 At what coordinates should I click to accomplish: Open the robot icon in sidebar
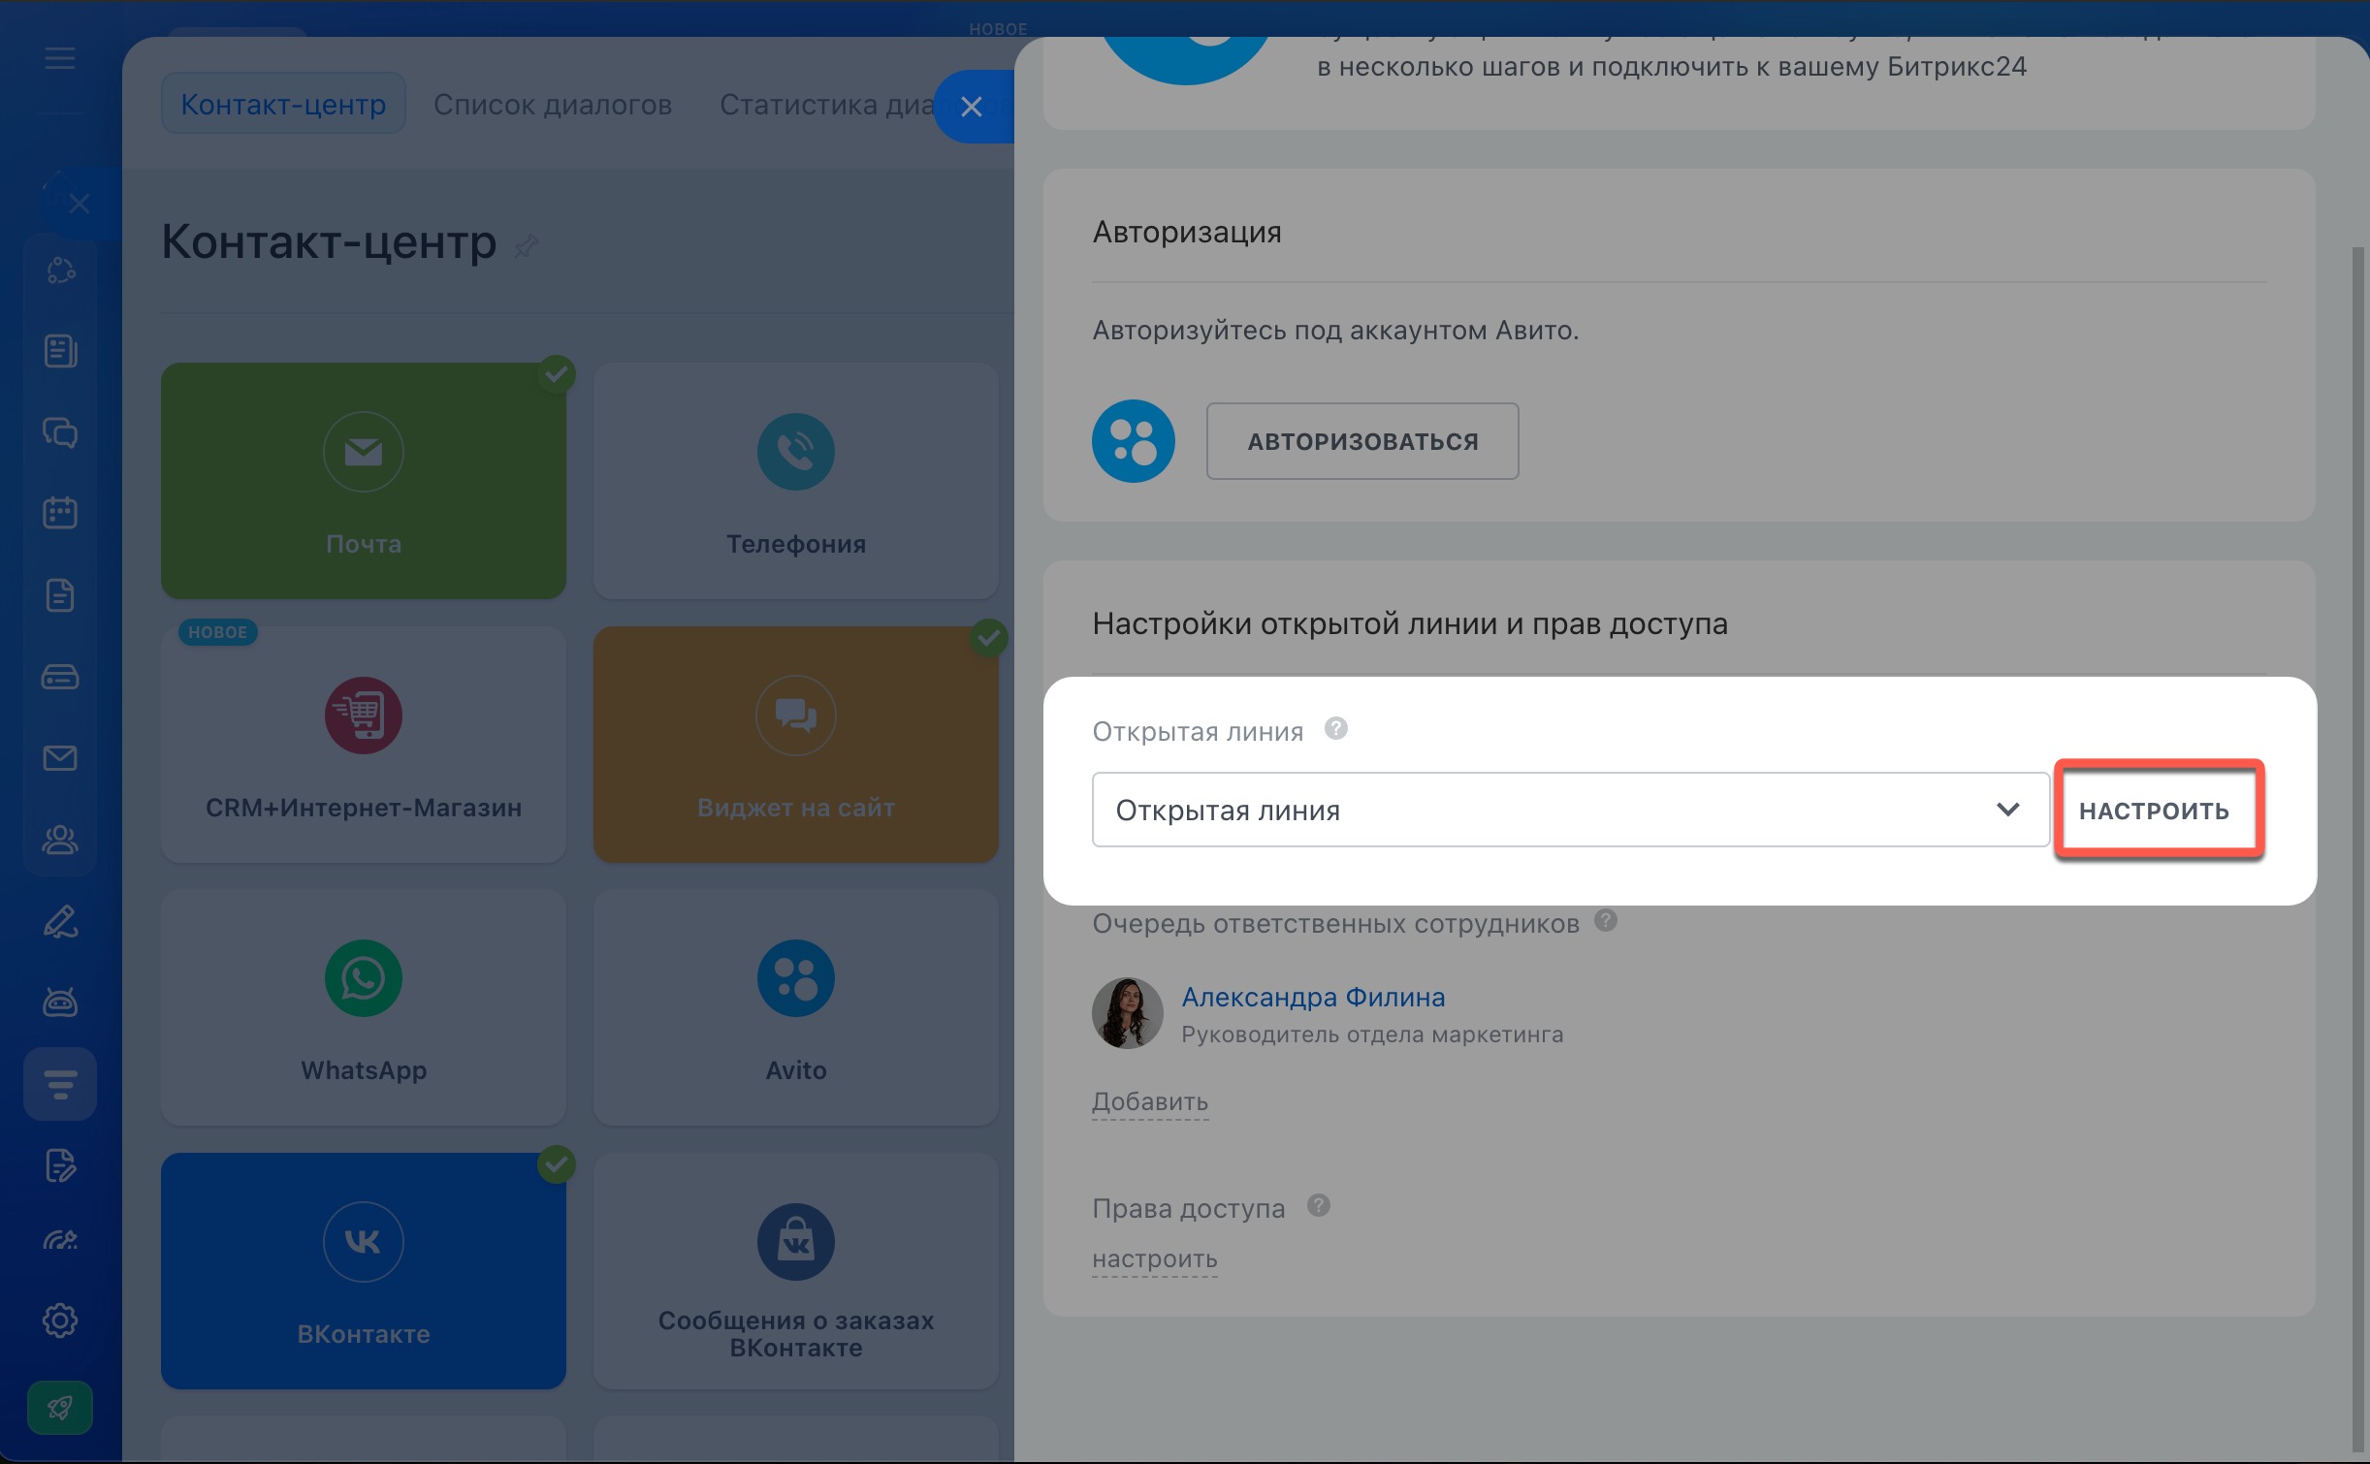point(60,1002)
